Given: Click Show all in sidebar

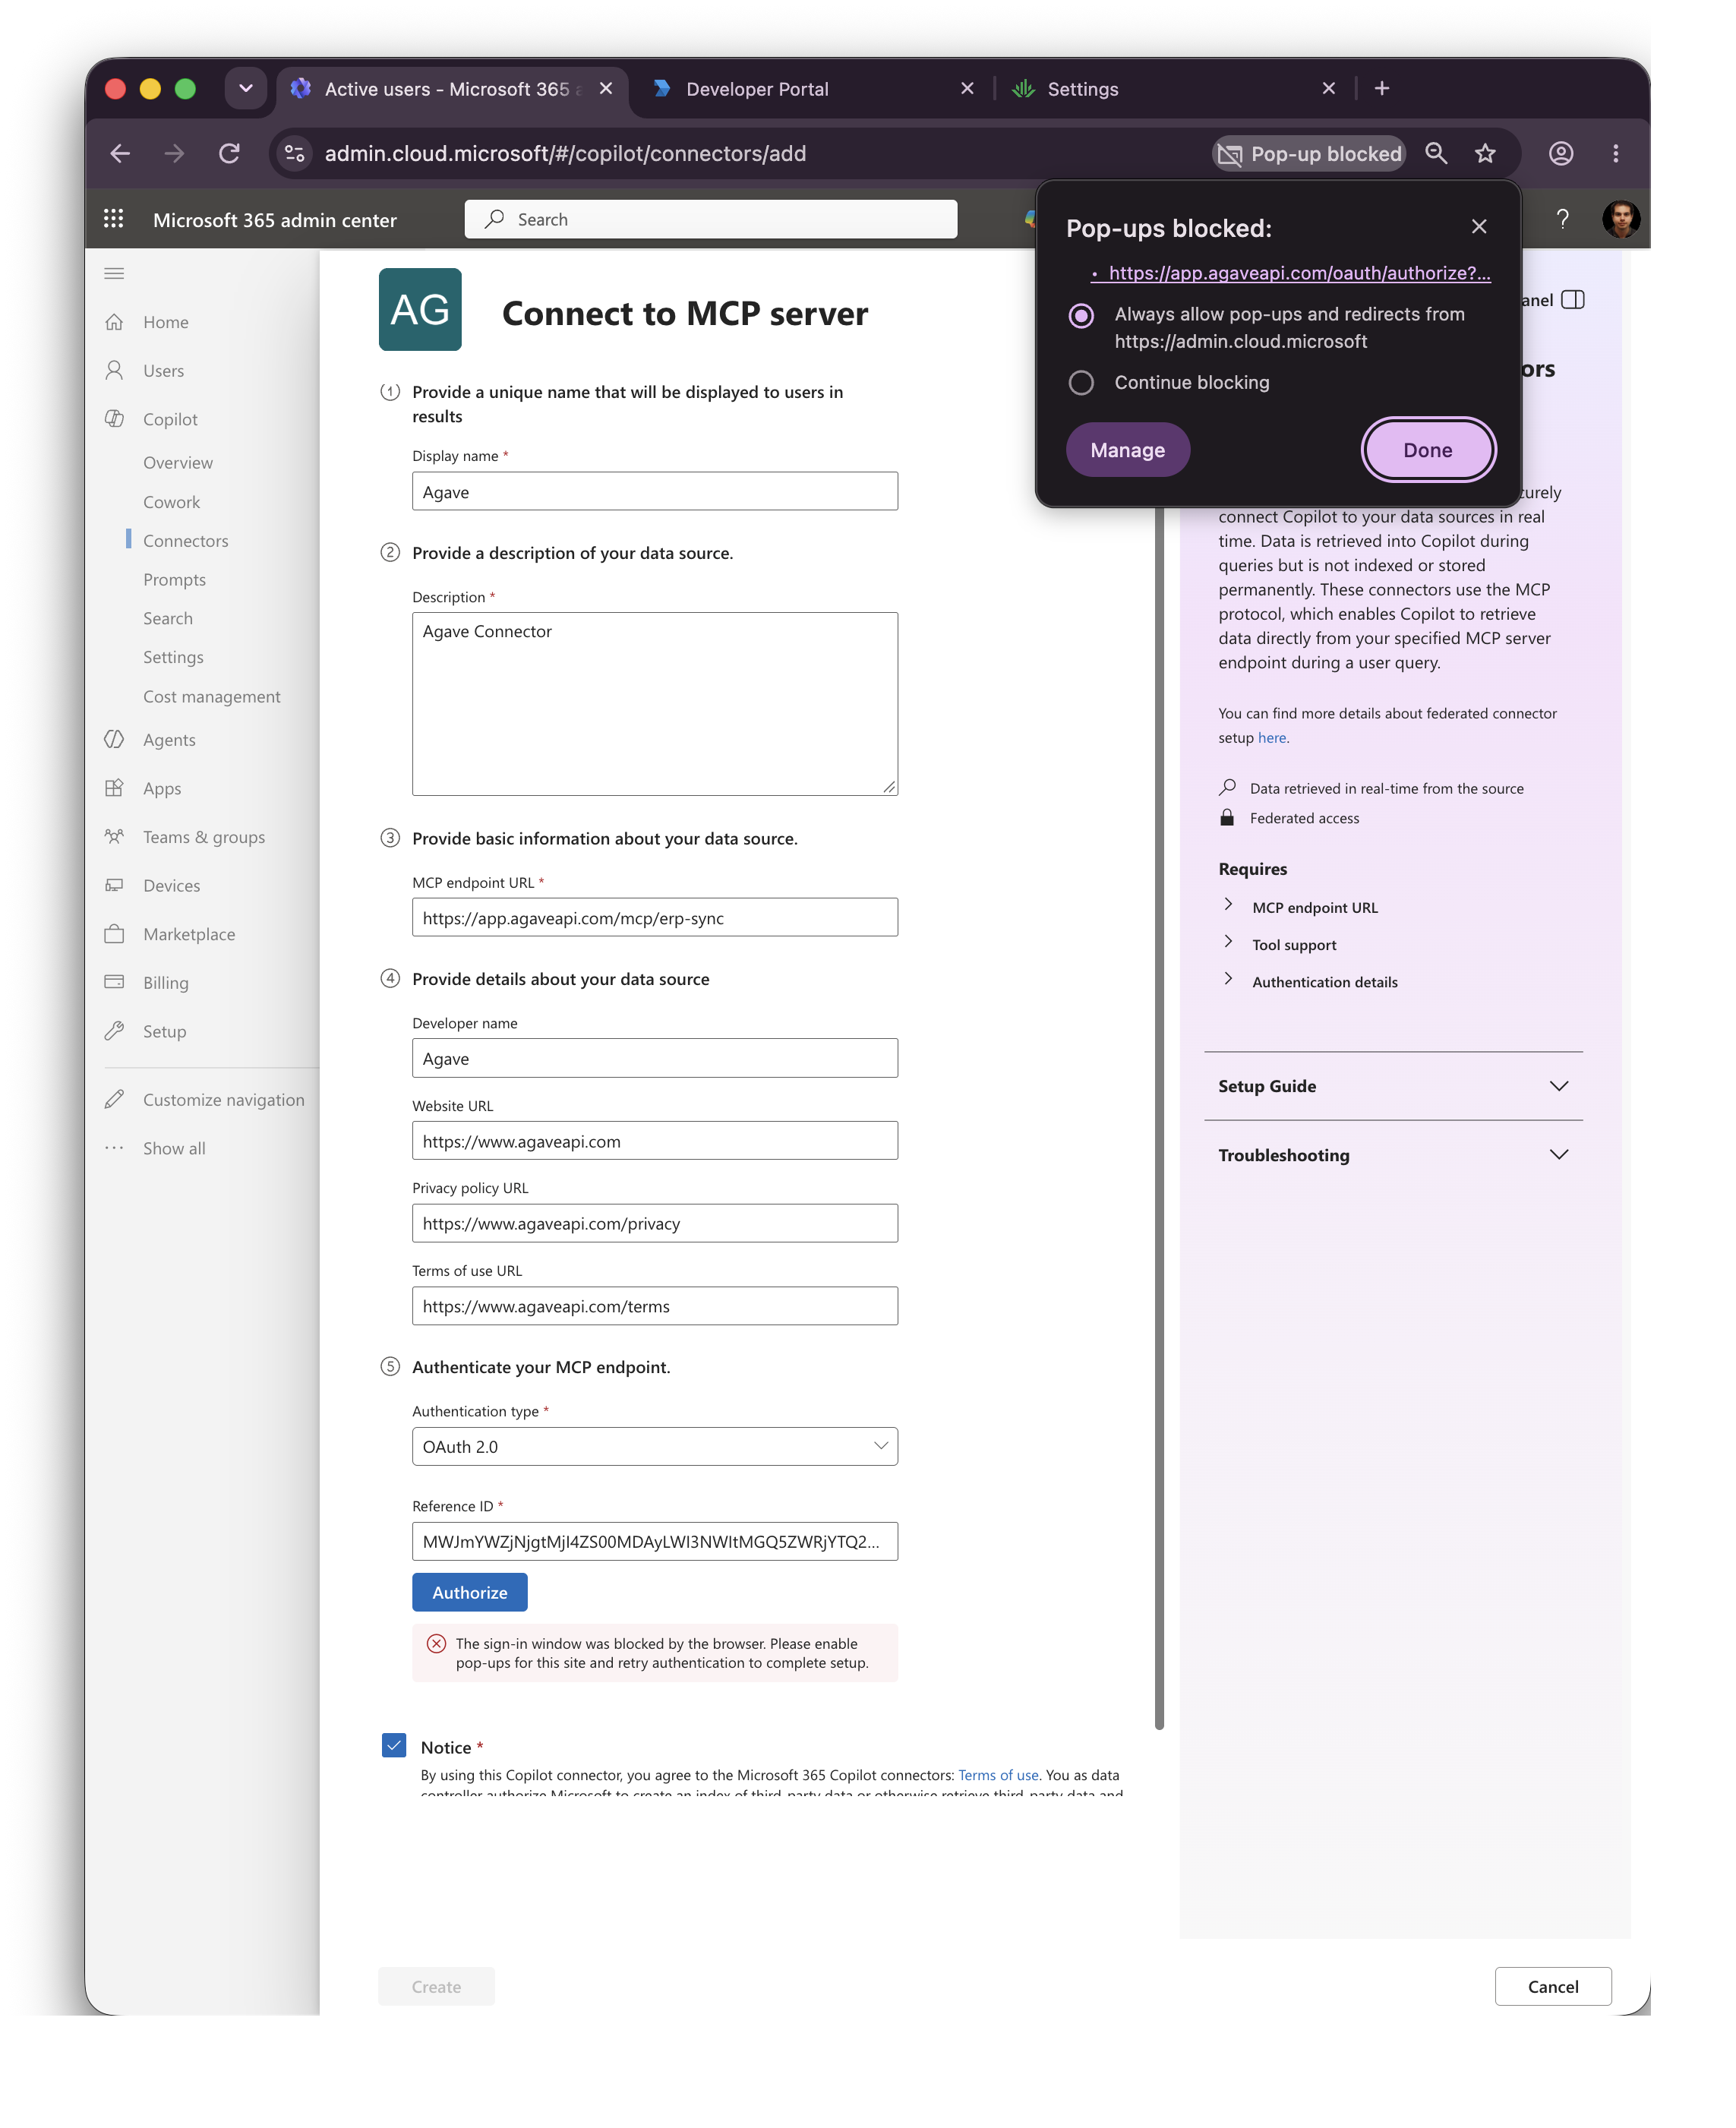Looking at the screenshot, I should (174, 1149).
